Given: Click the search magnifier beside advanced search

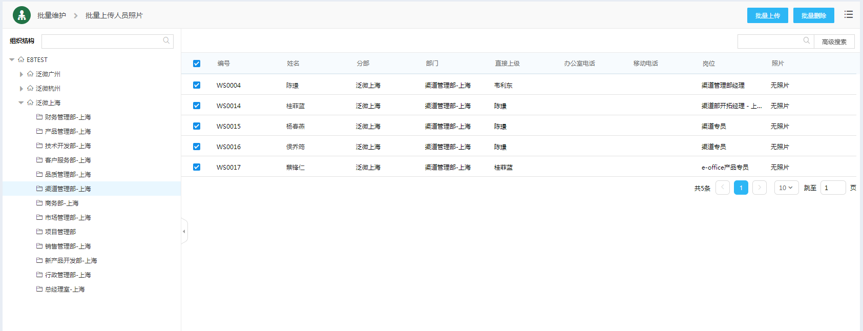Looking at the screenshot, I should coord(807,41).
